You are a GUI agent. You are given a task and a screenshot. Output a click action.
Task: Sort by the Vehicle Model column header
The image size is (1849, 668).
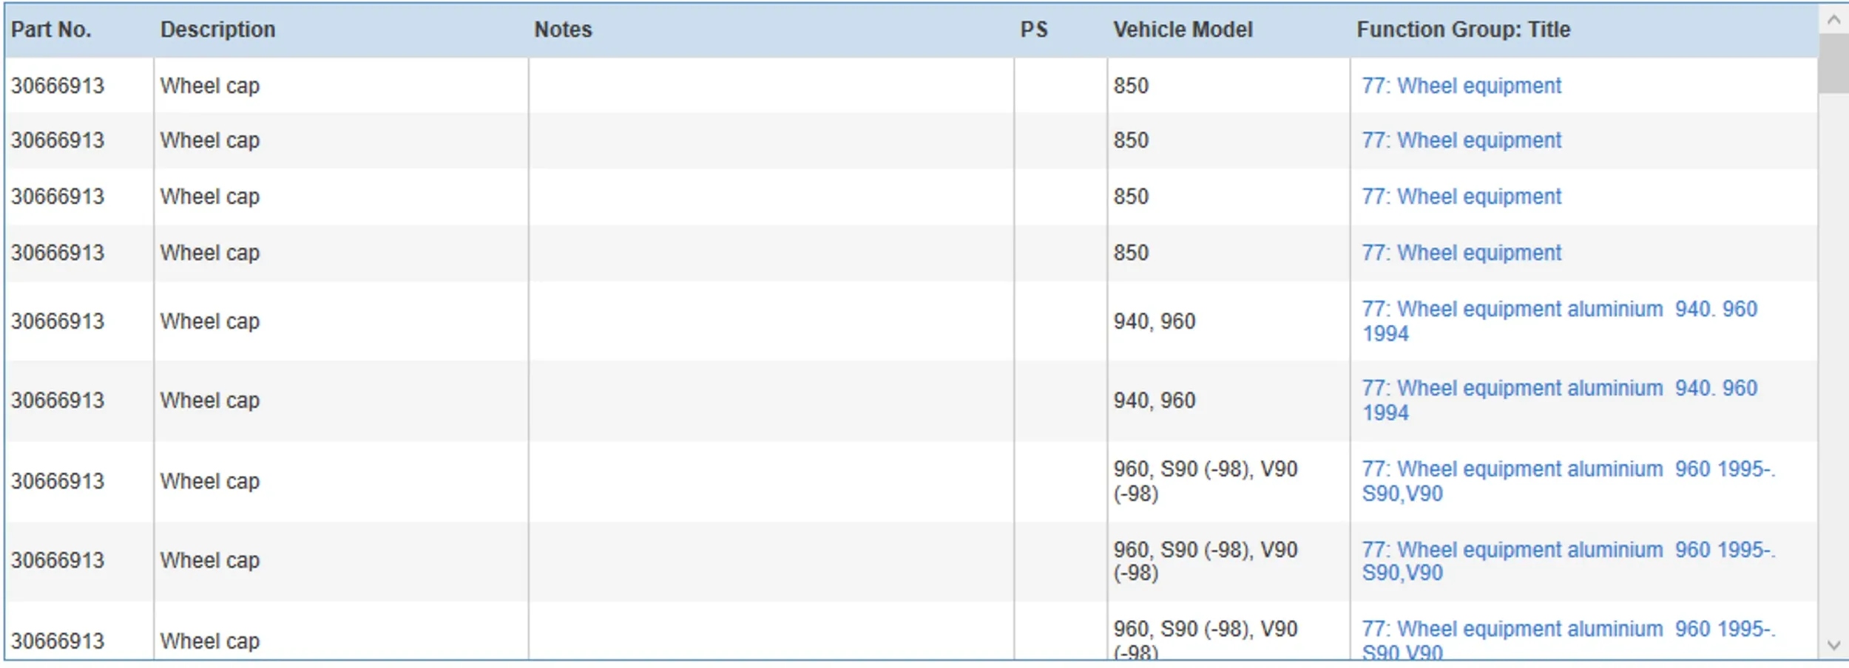tap(1183, 30)
